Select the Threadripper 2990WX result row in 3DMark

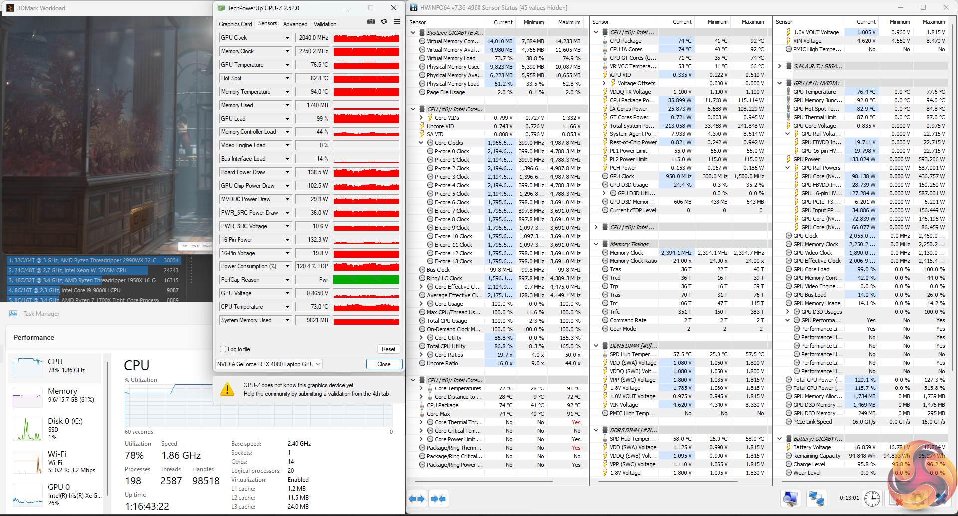coord(93,260)
